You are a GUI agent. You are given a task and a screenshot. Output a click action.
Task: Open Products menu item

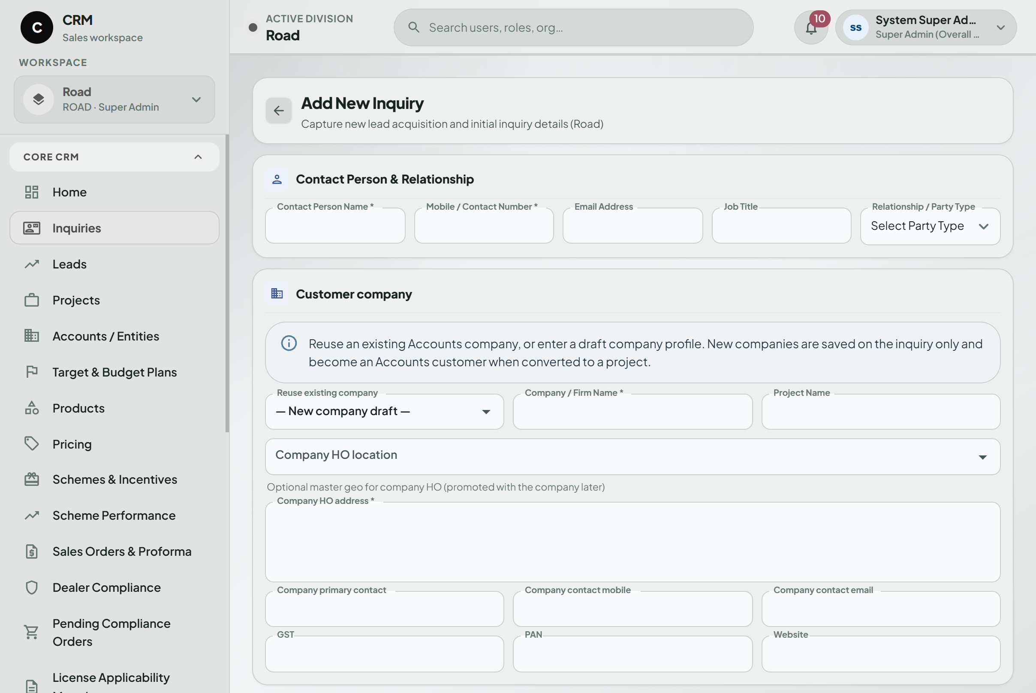coord(114,408)
